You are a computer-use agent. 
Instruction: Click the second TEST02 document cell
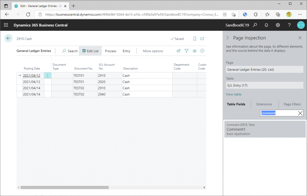click(85, 94)
